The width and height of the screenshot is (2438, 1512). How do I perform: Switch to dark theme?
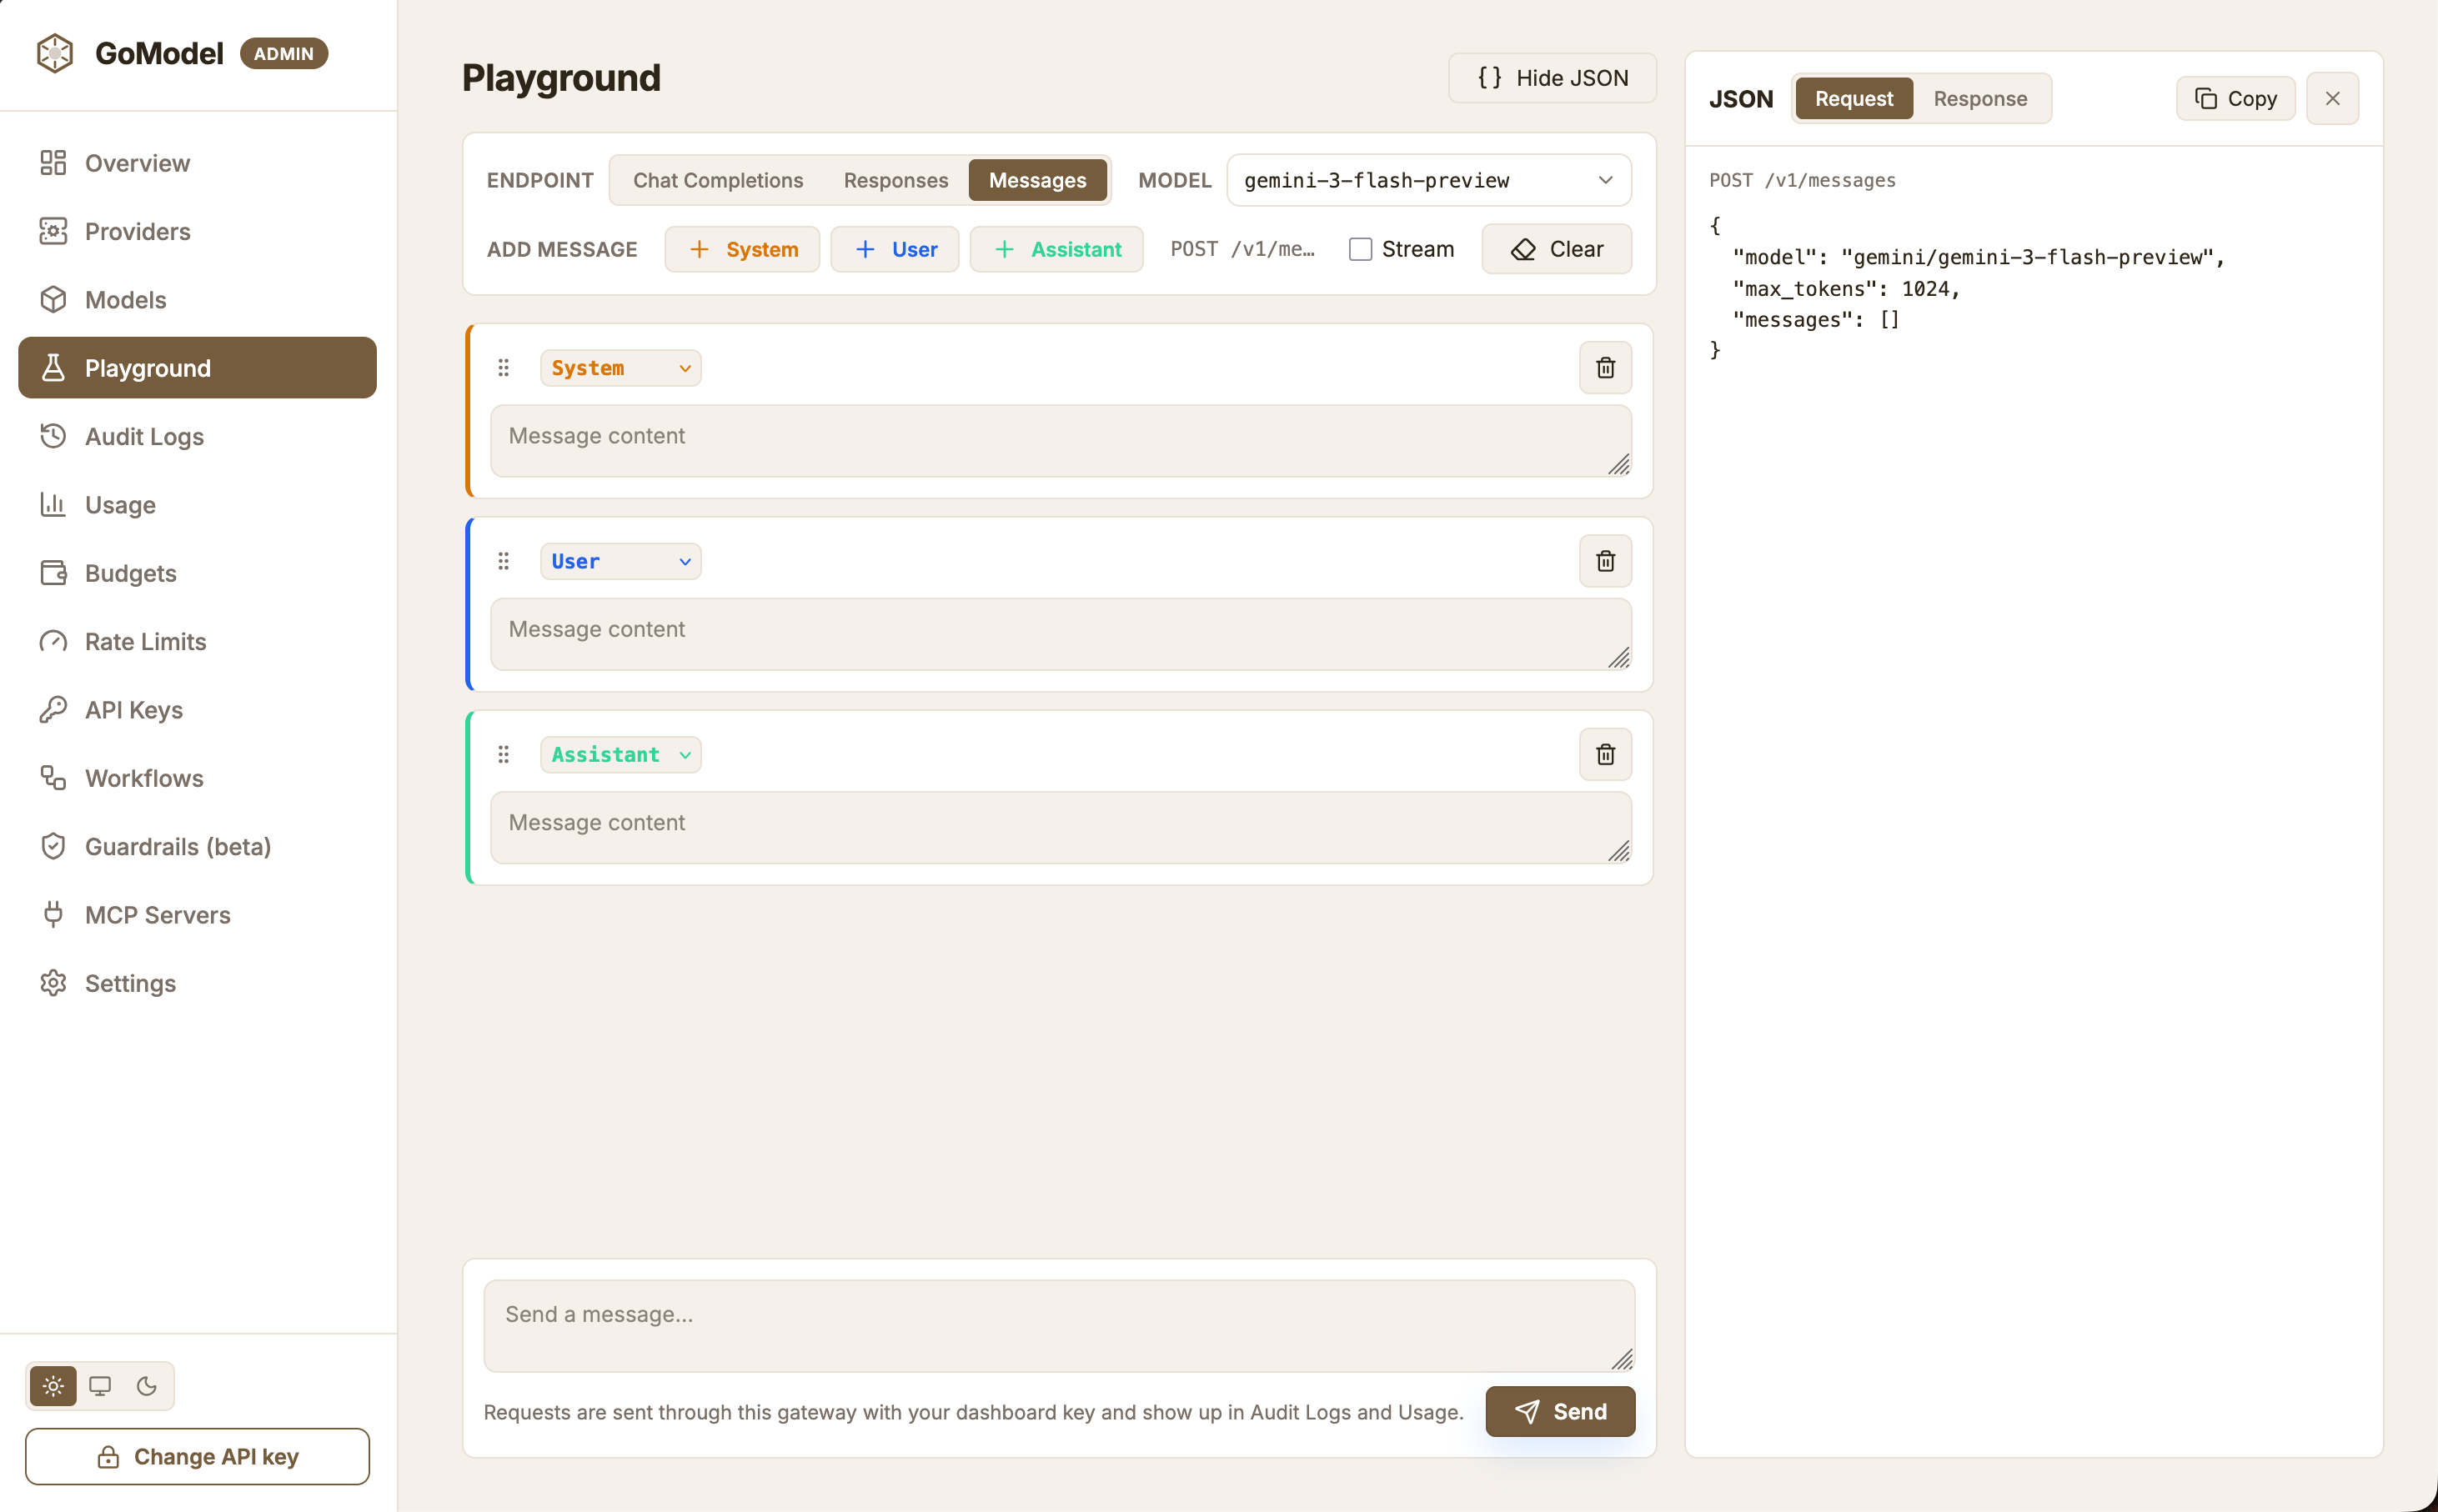point(147,1386)
